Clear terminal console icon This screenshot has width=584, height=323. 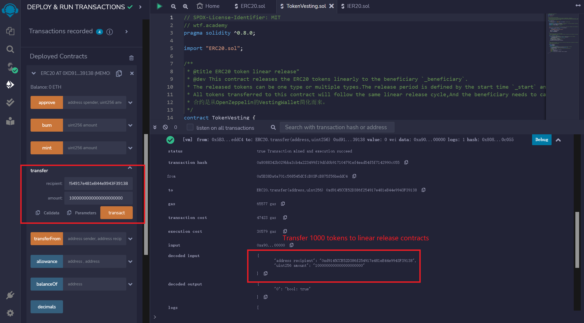point(165,127)
